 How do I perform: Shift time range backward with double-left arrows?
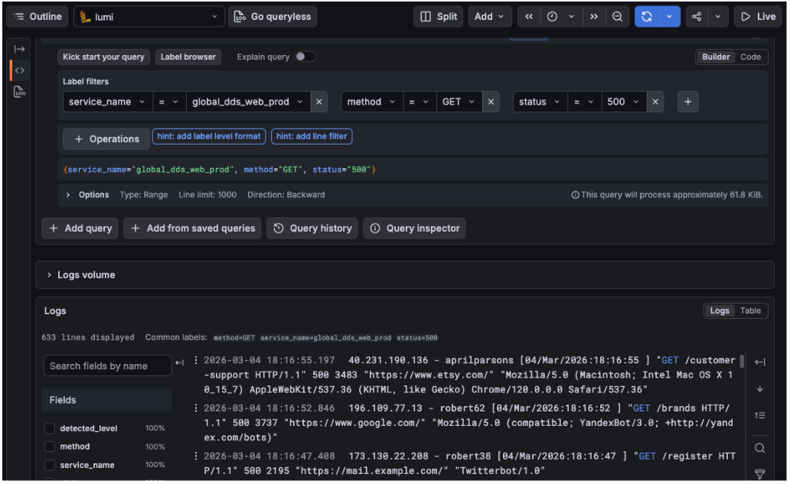(x=528, y=17)
